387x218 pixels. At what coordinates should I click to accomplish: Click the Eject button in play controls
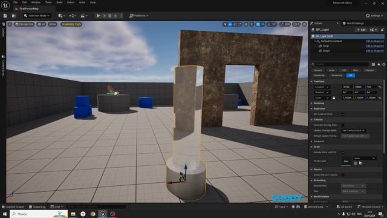coord(115,16)
